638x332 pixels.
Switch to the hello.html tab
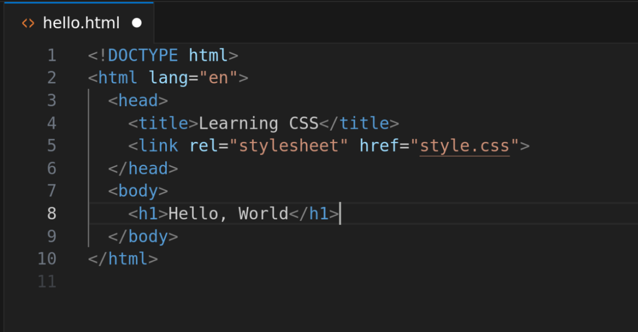pos(81,22)
